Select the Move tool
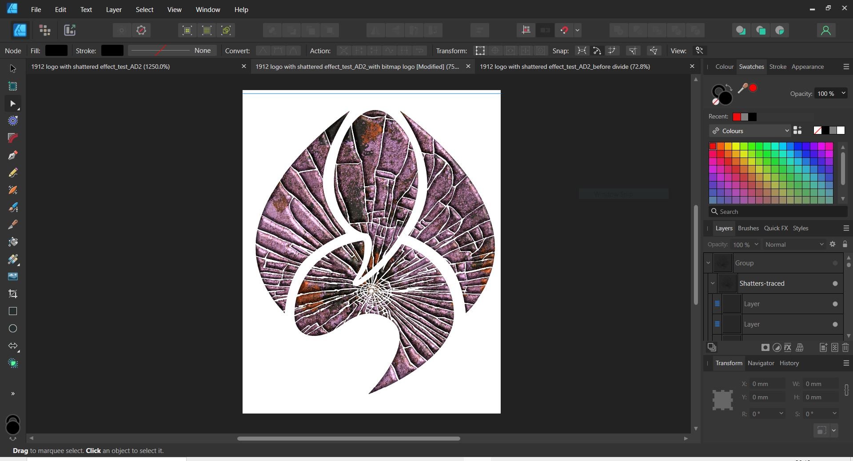 (13, 68)
